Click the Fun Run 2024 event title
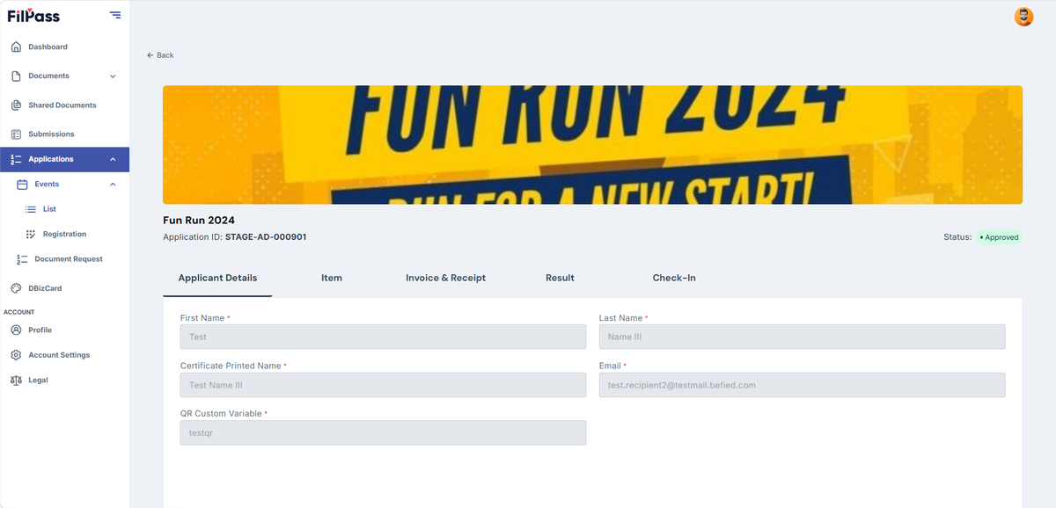The width and height of the screenshot is (1056, 508). (199, 220)
